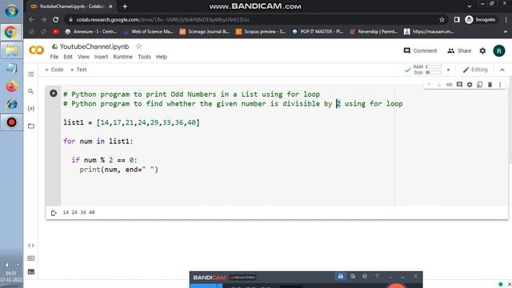Open Internet Explorer from taskbar
Viewport: 512px width, 288px height.
[x=11, y=104]
